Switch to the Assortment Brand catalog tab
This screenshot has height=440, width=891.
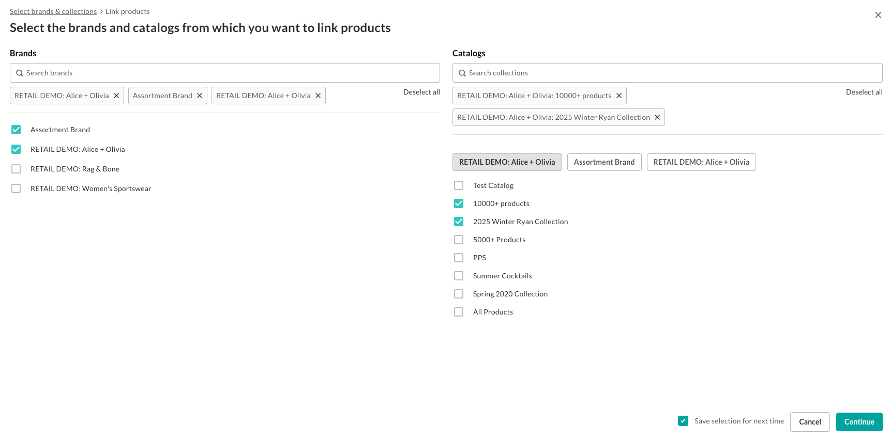[x=603, y=162]
